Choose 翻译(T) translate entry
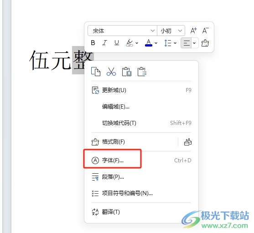254x233 pixels. [141, 212]
